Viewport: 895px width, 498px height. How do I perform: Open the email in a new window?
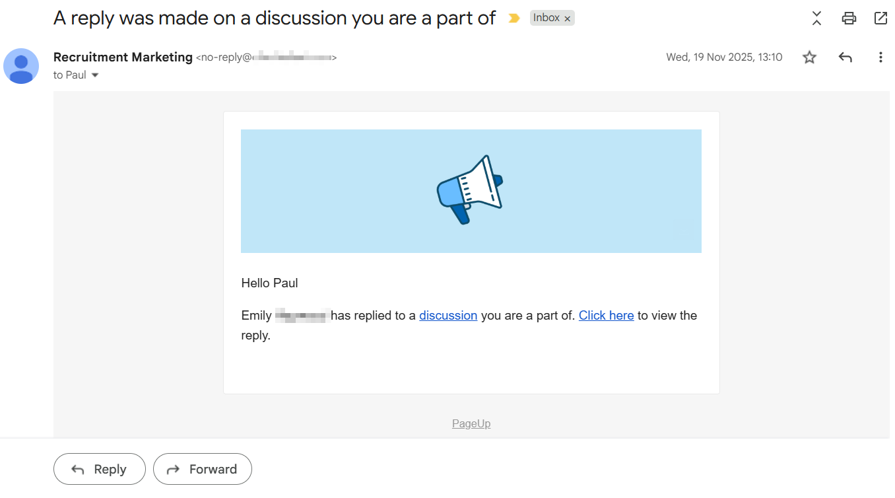pos(880,18)
